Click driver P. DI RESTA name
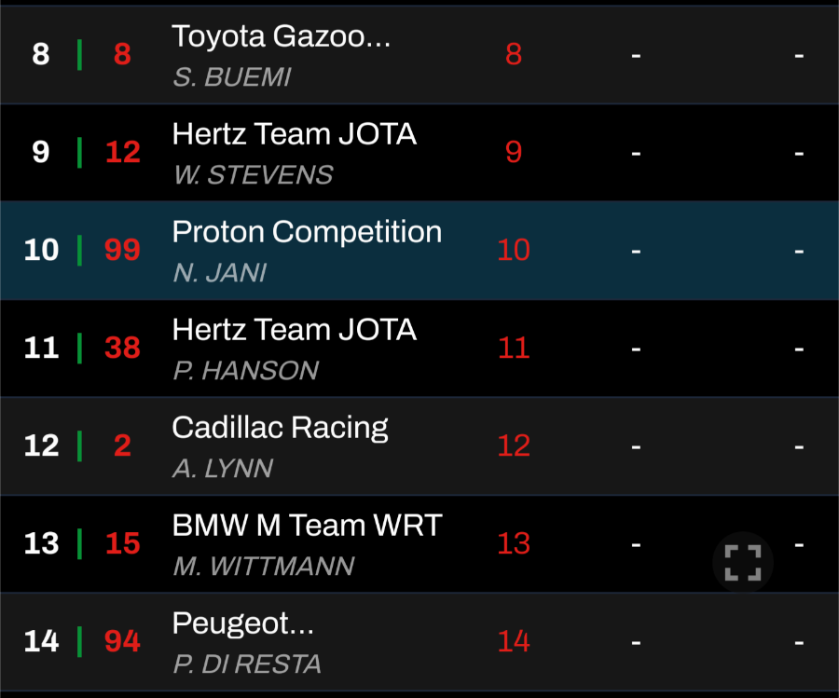The height and width of the screenshot is (698, 839). pyautogui.click(x=247, y=664)
